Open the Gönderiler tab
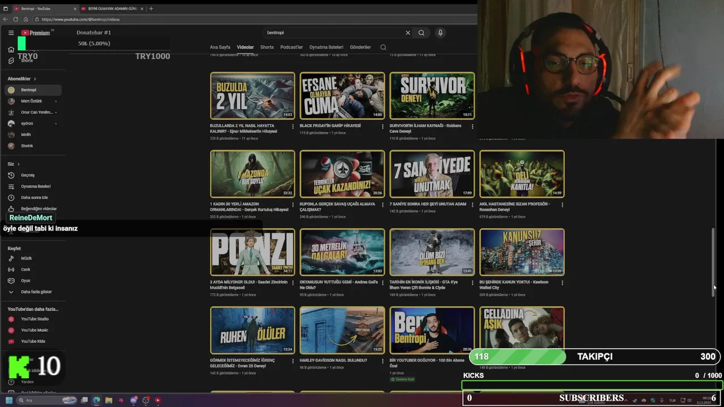This screenshot has height=407, width=724. tap(360, 47)
